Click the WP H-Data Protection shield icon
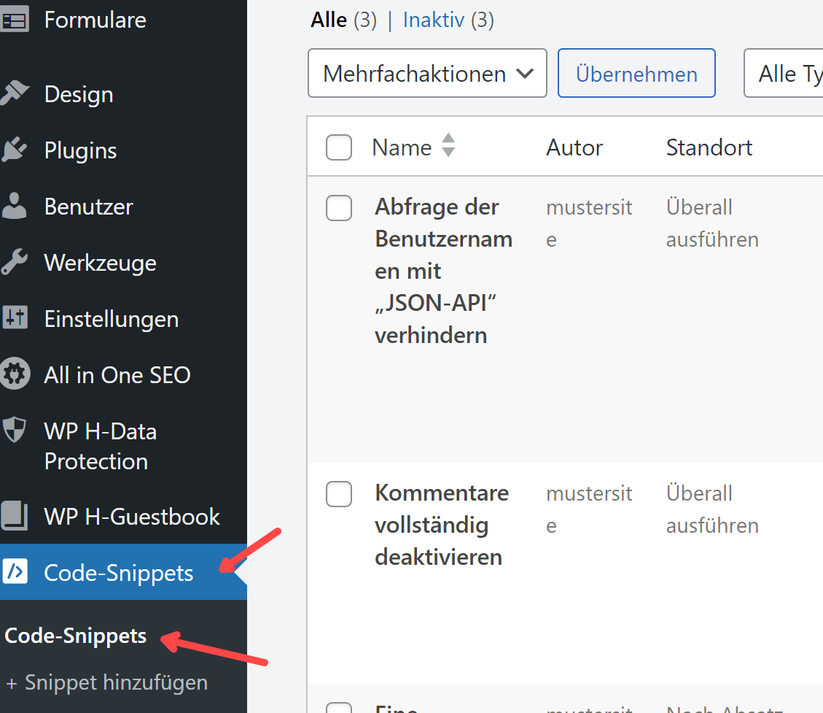Image resolution: width=823 pixels, height=713 pixels. 15,431
